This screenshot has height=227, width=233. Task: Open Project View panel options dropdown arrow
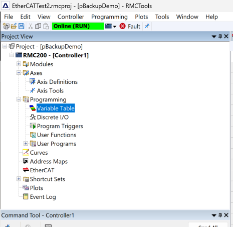214,37
